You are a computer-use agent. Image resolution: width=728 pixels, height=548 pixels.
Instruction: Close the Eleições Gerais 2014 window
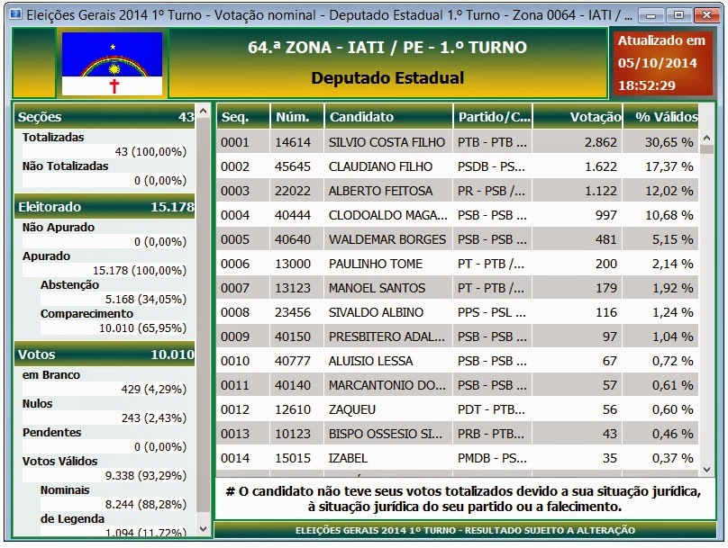[x=706, y=15]
